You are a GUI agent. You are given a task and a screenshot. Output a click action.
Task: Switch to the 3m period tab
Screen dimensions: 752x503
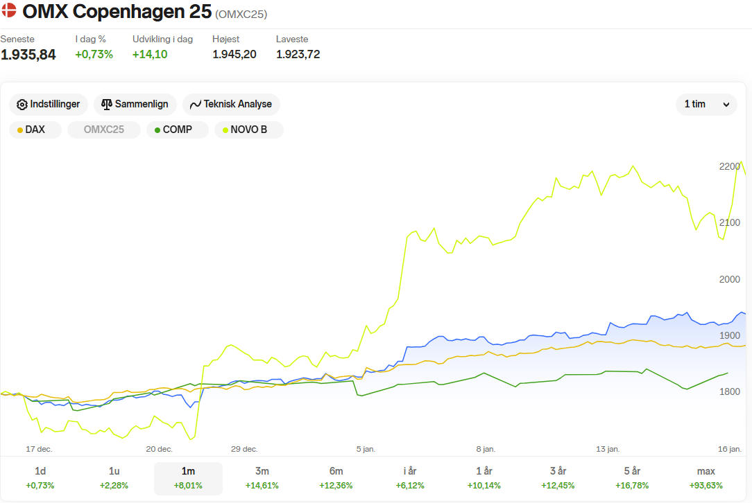pos(262,478)
